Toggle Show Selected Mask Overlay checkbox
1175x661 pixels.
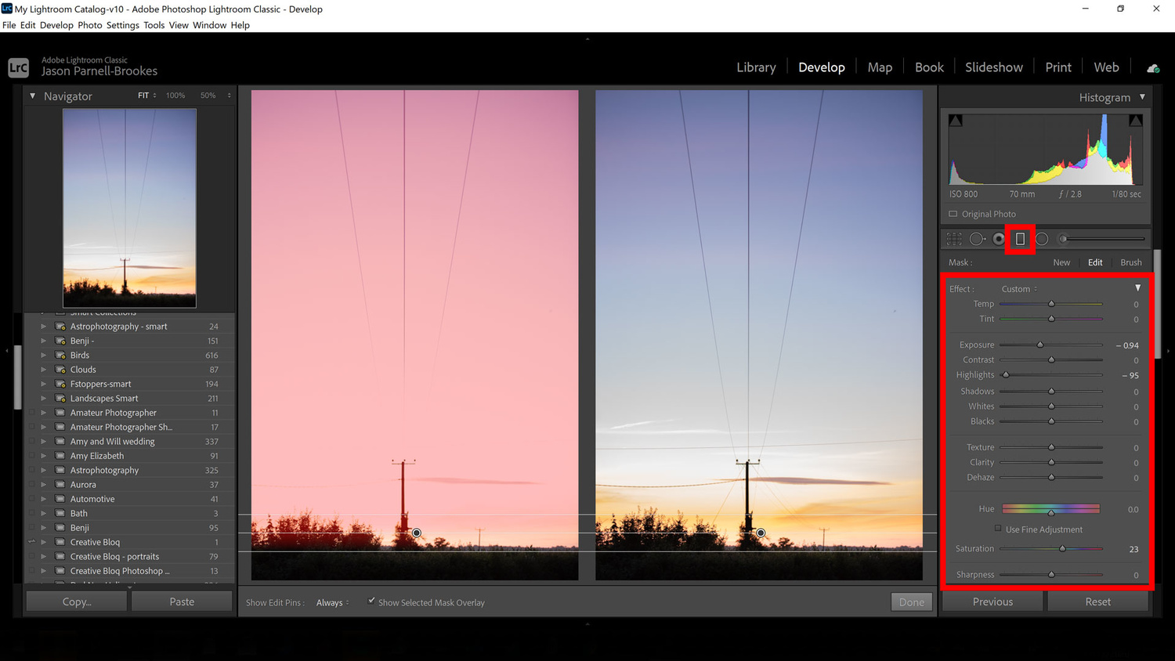[371, 601]
